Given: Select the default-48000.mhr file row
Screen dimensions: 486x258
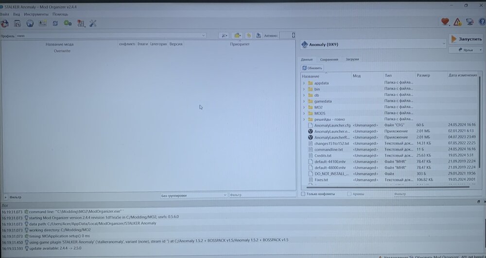Looking at the screenshot, I should (x=390, y=168).
